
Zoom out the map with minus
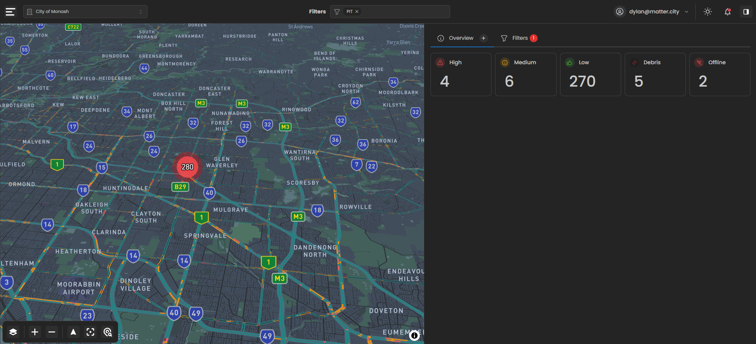52,332
